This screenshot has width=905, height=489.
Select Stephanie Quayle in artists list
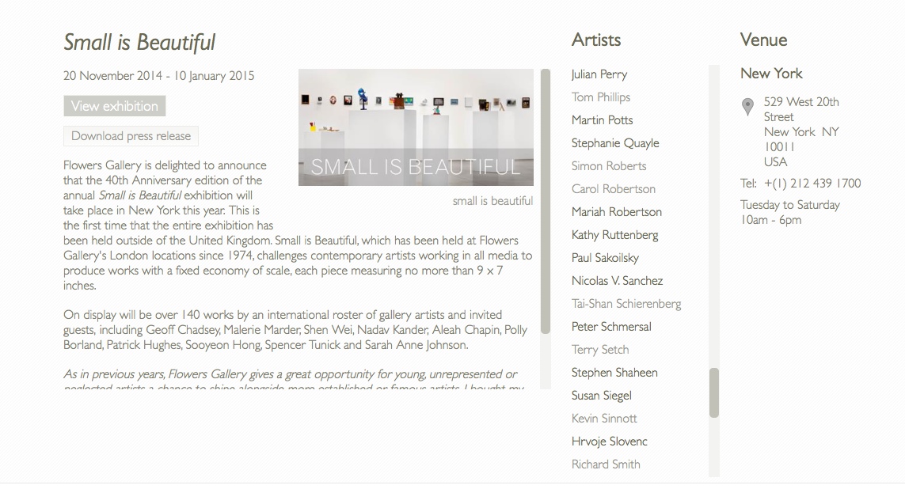pyautogui.click(x=615, y=143)
